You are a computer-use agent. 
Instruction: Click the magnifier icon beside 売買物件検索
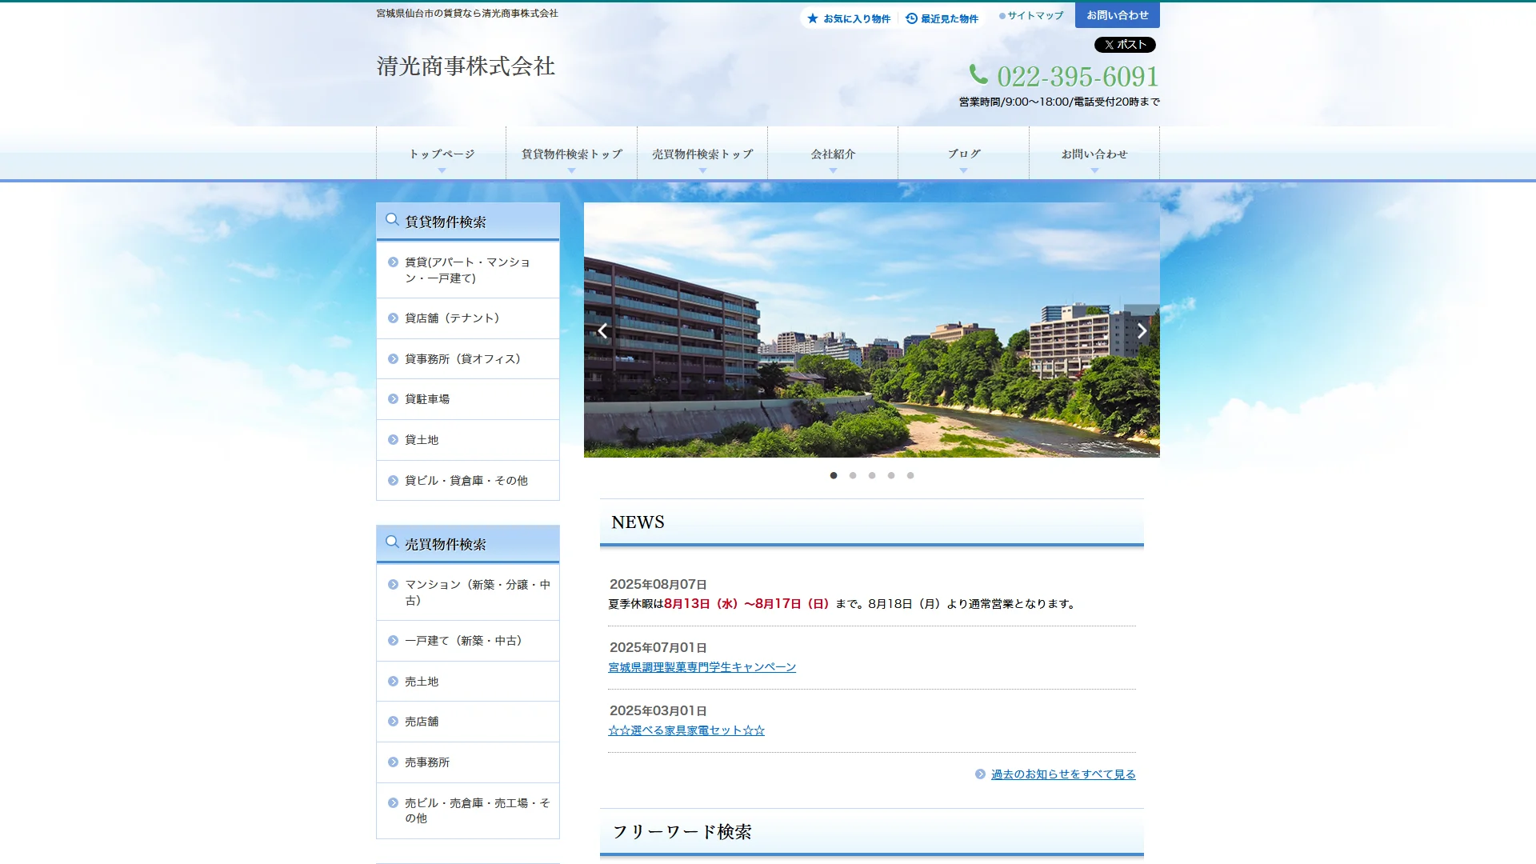[x=392, y=542]
